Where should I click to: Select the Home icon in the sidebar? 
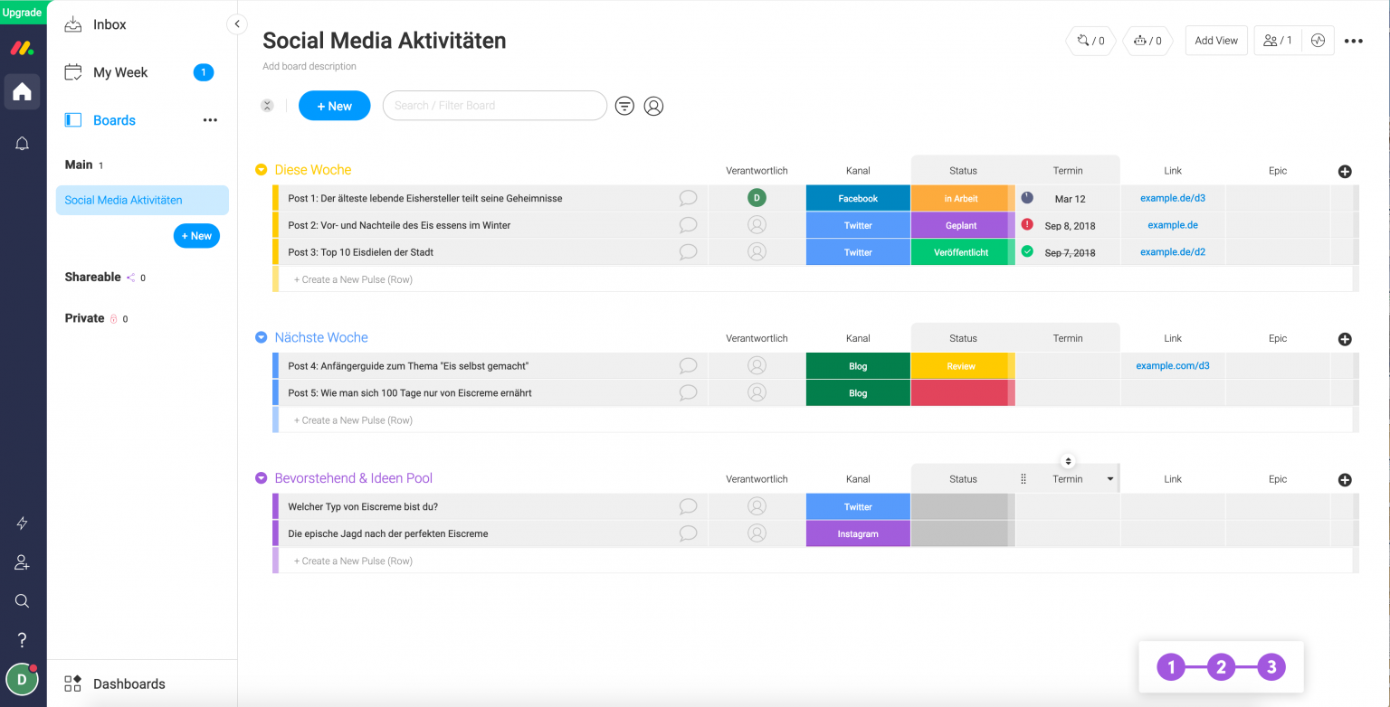click(x=22, y=91)
